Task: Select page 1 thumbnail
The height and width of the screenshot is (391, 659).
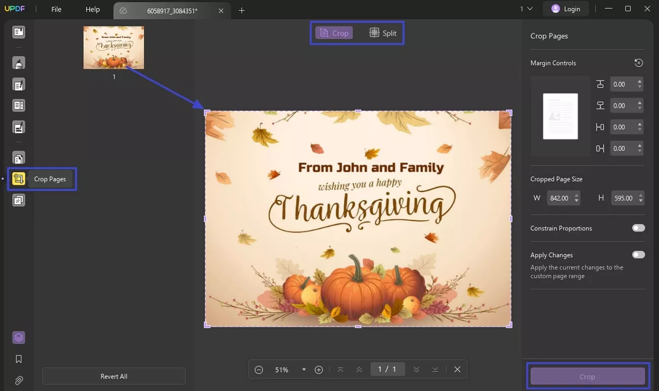Action: click(x=114, y=47)
